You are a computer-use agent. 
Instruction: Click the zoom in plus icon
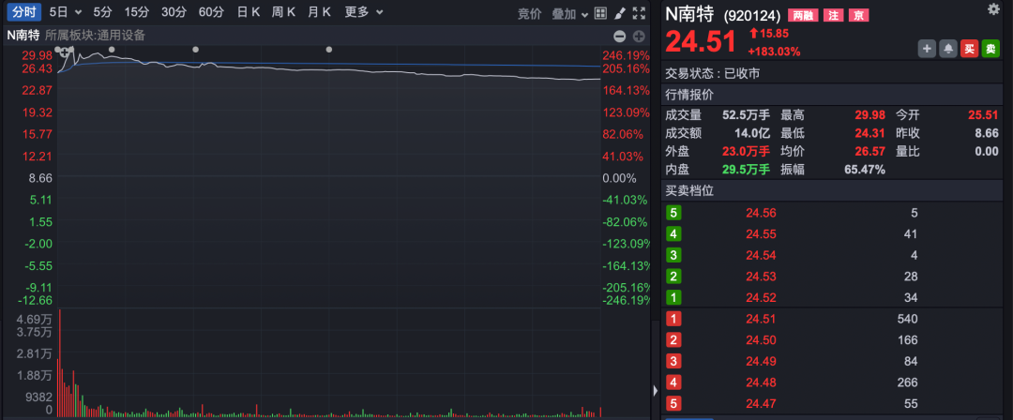pyautogui.click(x=639, y=36)
